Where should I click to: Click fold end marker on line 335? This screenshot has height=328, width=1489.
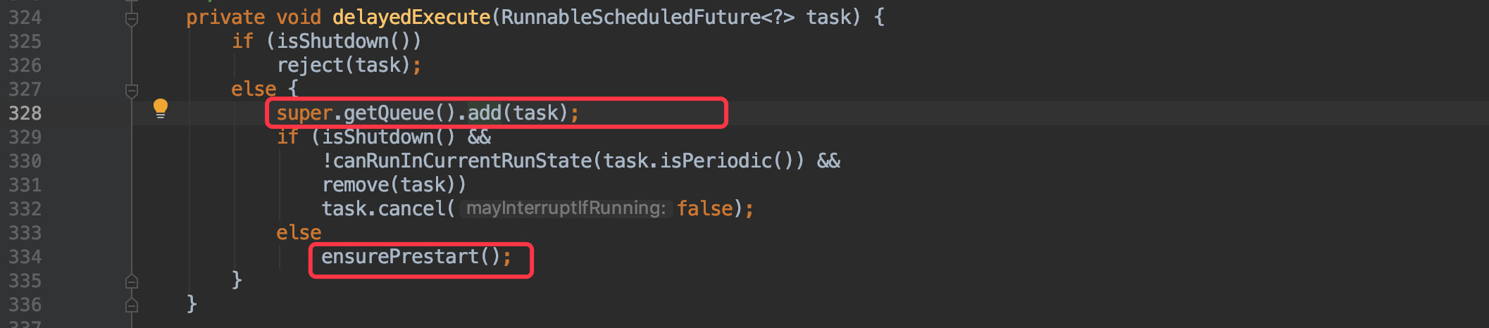tap(132, 282)
